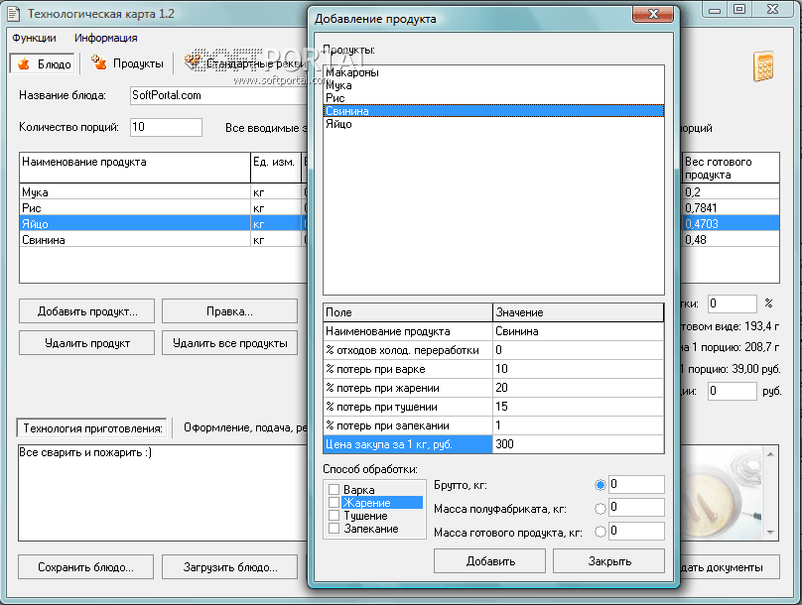Screen dimensions: 802x605
Task: Select Макароны in the products list
Action: (x=493, y=72)
